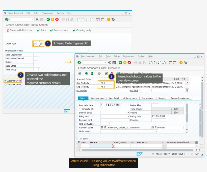Click the Save icon in Overview toolbar
Image resolution: width=207 pixels, height=172 pixels.
tap(114, 63)
